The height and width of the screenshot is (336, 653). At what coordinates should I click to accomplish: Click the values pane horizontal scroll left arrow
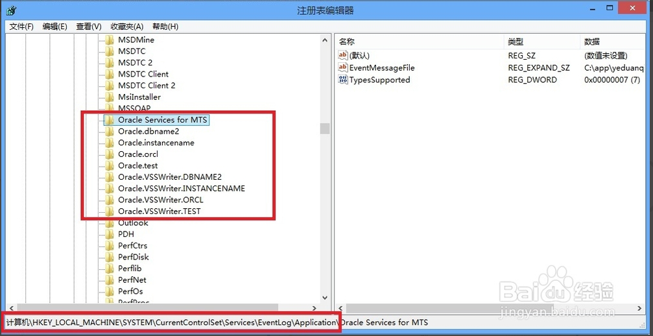pos(340,309)
